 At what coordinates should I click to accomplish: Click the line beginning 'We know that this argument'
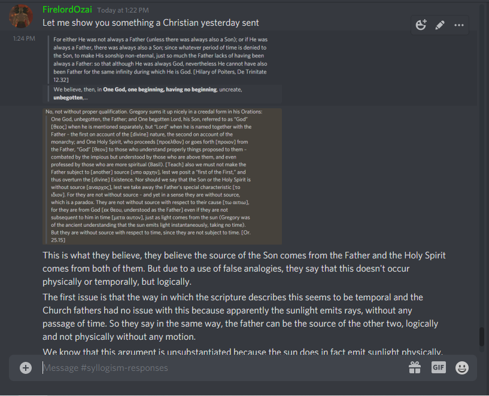(x=242, y=351)
